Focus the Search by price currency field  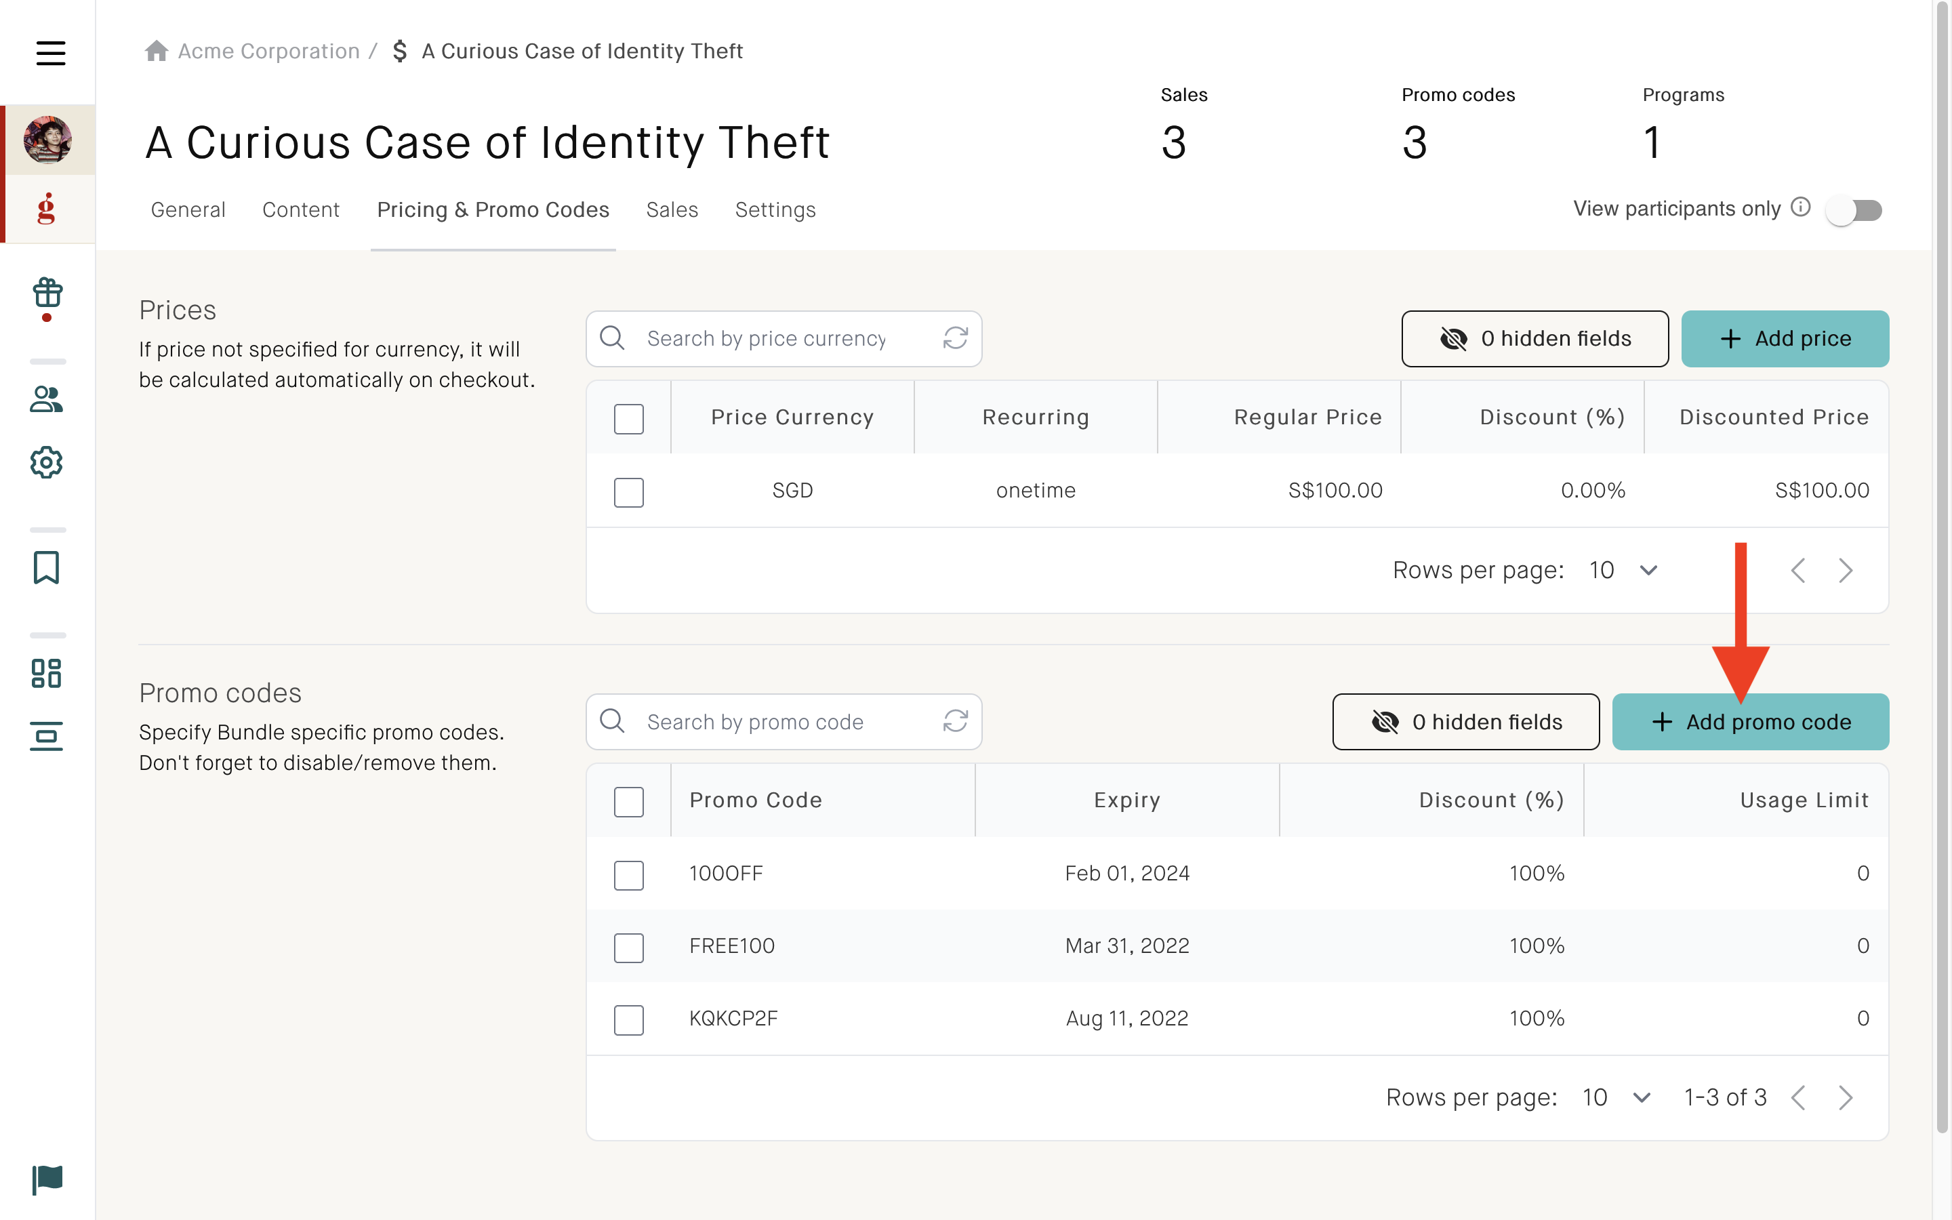point(784,339)
